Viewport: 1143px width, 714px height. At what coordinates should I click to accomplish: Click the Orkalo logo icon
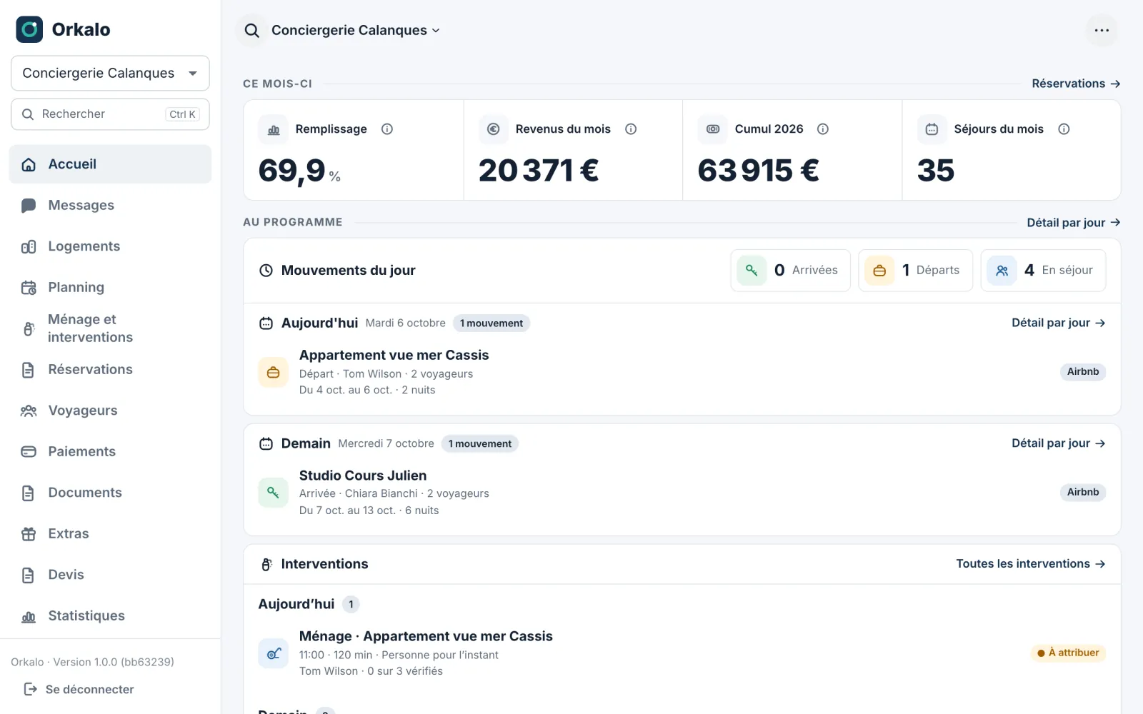point(29,29)
